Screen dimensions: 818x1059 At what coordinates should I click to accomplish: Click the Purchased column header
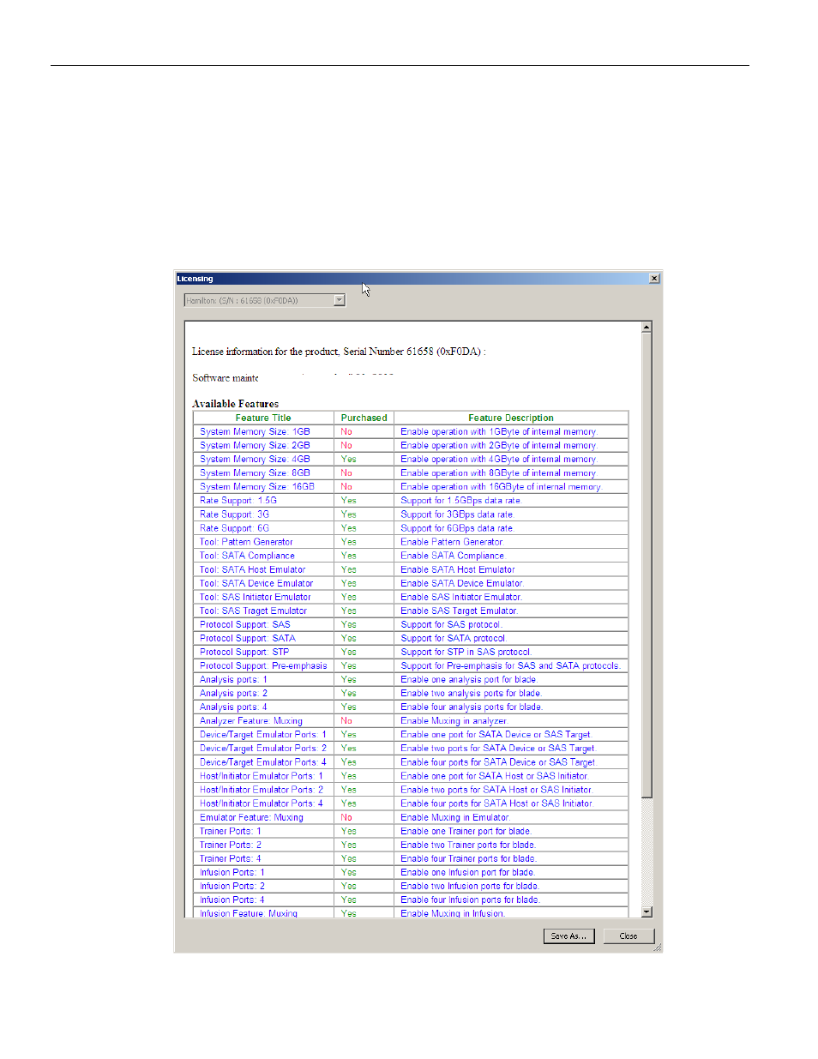pos(364,418)
